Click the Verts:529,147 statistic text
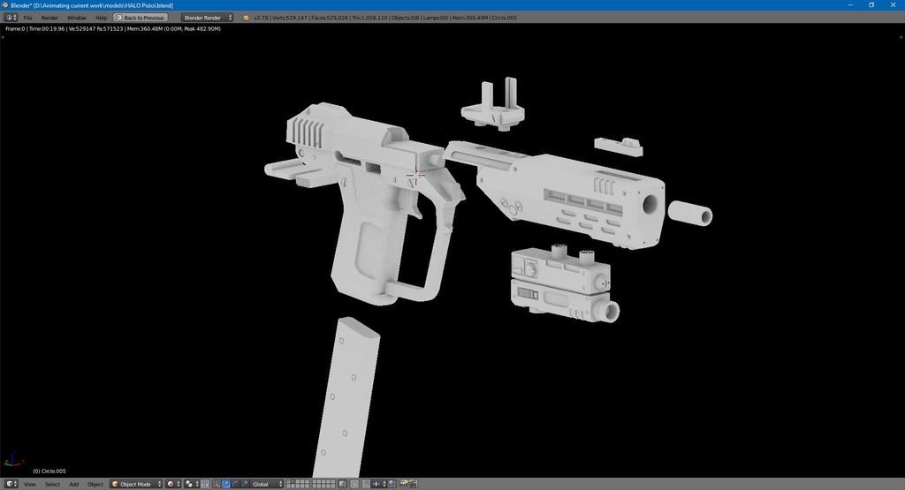 [290, 18]
